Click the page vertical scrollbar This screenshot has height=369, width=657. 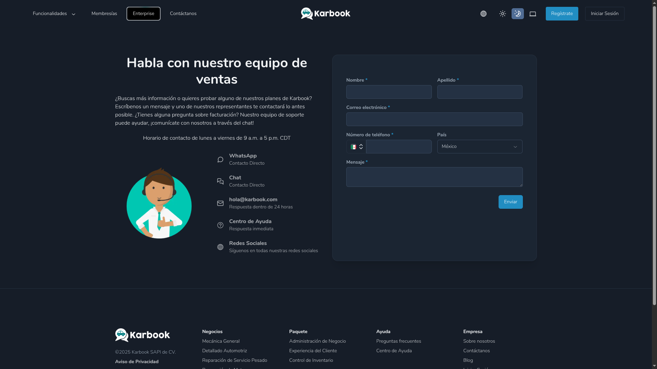[x=654, y=154]
